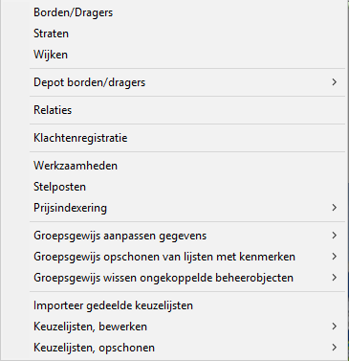The height and width of the screenshot is (361, 349).
Task: Click Importeer gedeelde keuzelijsten
Action: coord(174,305)
